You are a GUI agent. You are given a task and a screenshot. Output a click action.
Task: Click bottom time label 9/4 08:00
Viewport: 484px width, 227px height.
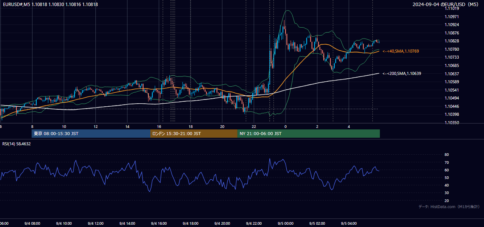pyautogui.click(x=32, y=224)
